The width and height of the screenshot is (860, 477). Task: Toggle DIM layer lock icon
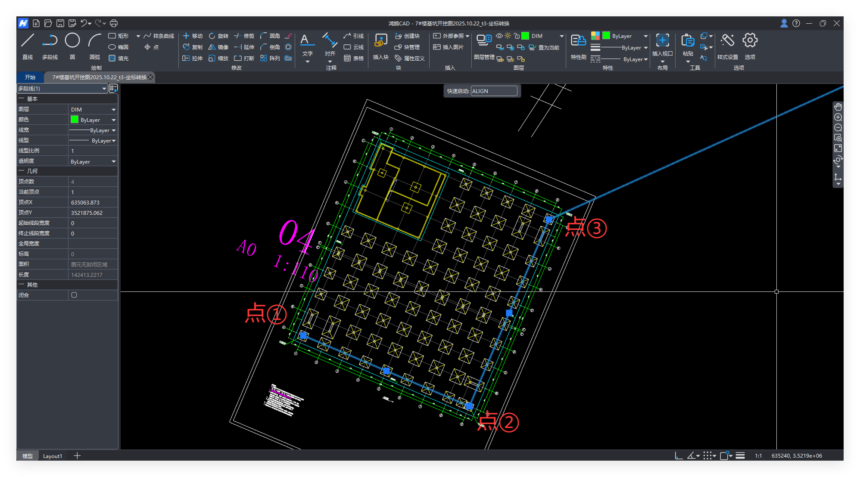[517, 36]
